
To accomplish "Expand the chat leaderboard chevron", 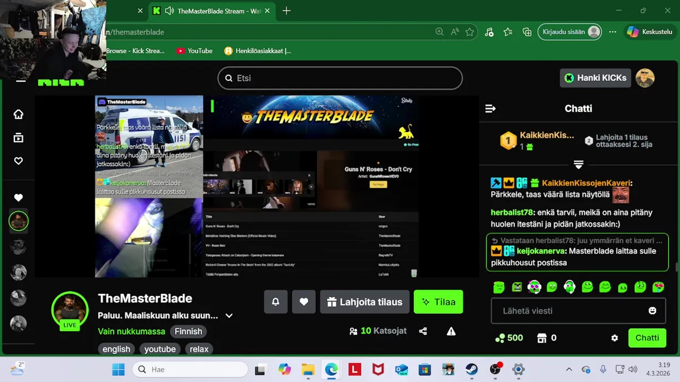I will (x=579, y=164).
